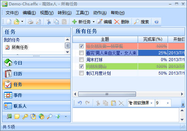This screenshot has height=131, width=187.
Task: Click horizontal scrollbar right arrow
Action: pos(182,94)
